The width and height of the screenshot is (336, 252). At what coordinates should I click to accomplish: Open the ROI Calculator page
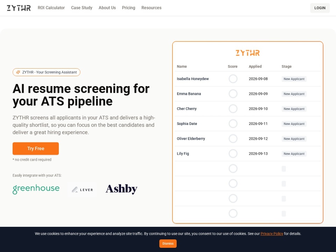pos(51,8)
